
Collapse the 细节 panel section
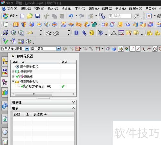[x=73, y=108]
